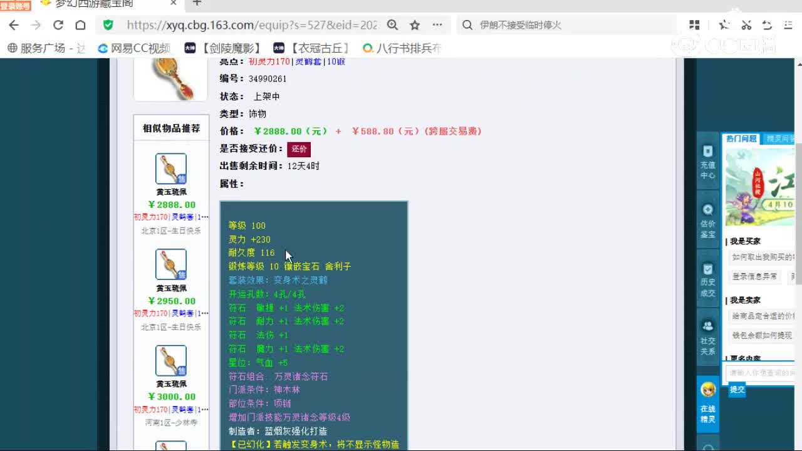The height and width of the screenshot is (451, 802).
Task: Click the 12天4时 remaining time text
Action: 303,167
